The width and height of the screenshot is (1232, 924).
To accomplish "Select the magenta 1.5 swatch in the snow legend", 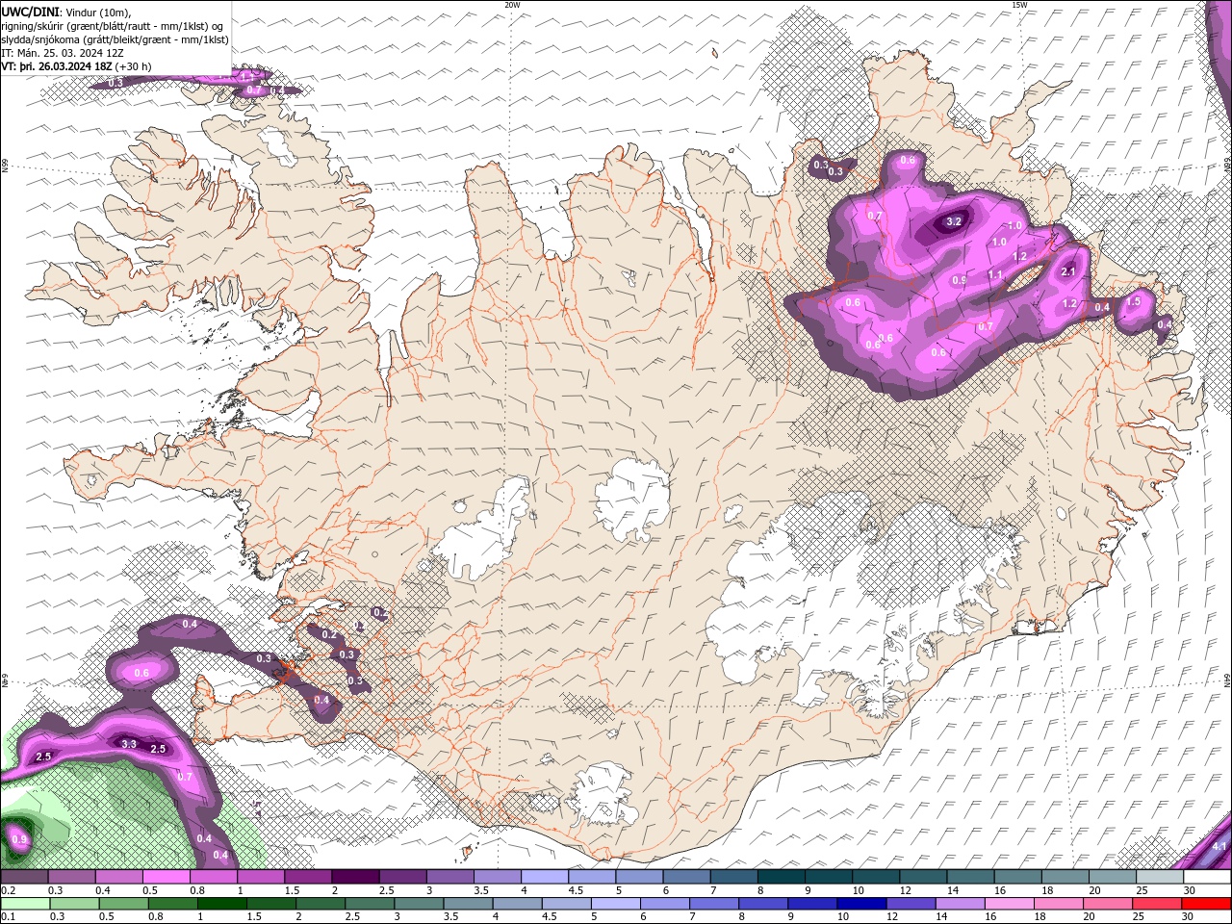I will pyautogui.click(x=307, y=877).
